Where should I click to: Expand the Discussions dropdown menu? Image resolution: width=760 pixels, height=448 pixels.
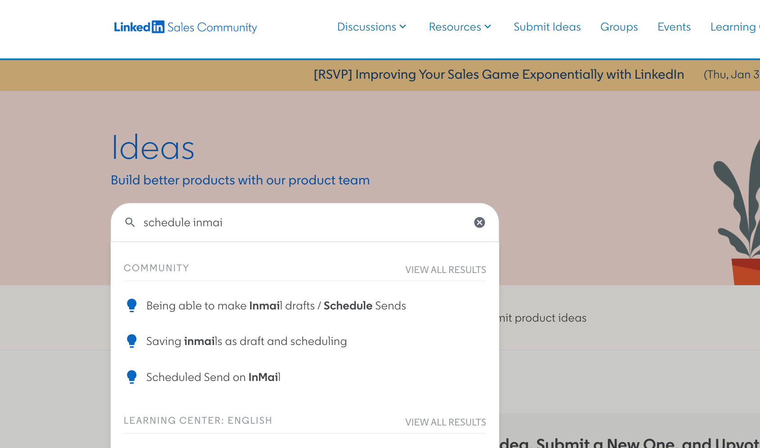[372, 27]
